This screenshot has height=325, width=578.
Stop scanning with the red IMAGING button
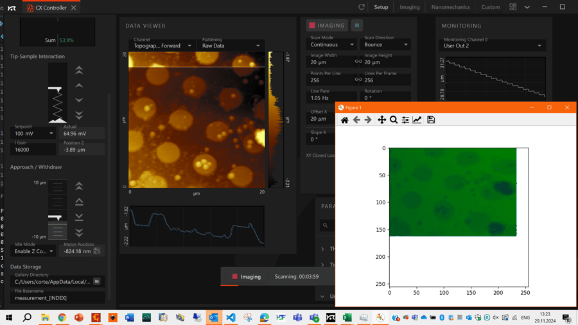pos(327,26)
